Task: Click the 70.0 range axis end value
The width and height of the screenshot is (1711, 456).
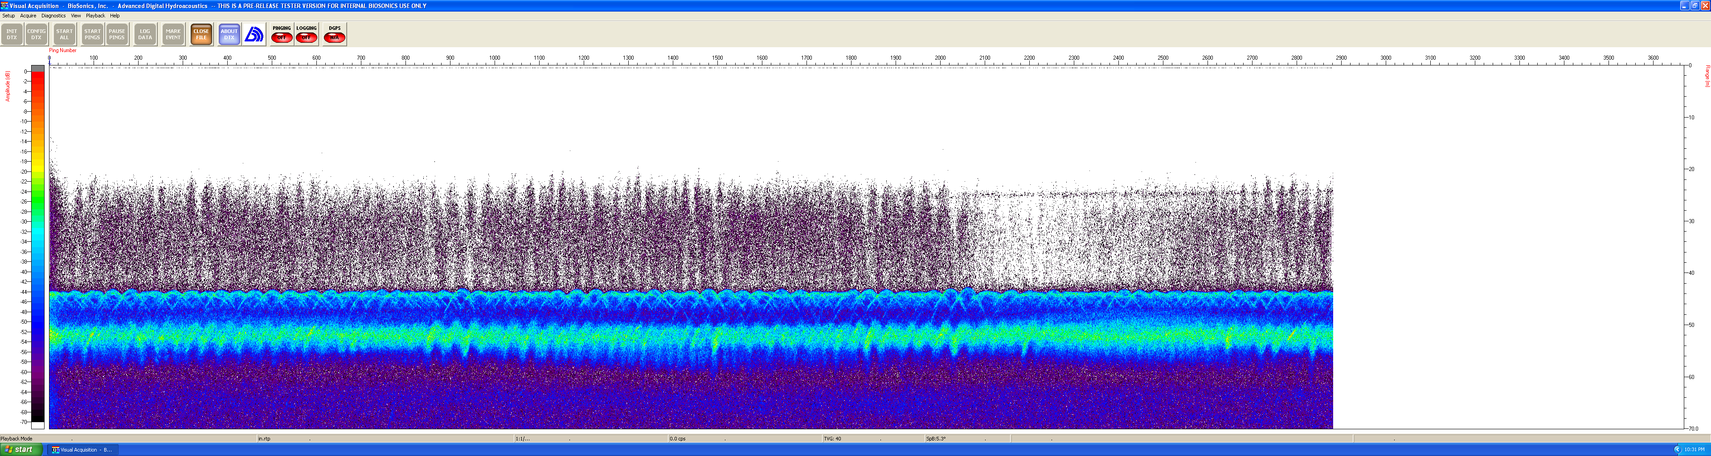Action: tap(1693, 429)
